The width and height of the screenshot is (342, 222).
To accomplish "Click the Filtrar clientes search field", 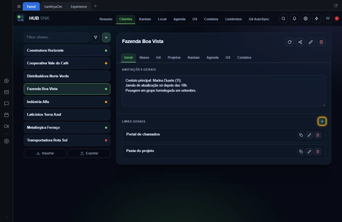I will pos(57,37).
